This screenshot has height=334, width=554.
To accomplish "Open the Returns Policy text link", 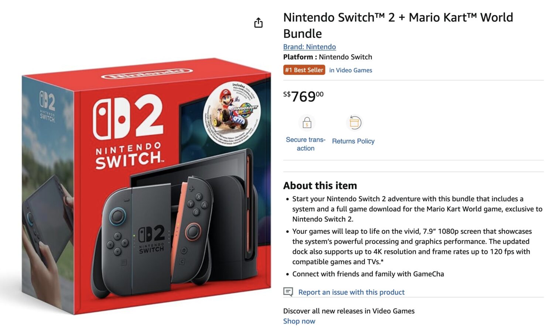I will 353,141.
